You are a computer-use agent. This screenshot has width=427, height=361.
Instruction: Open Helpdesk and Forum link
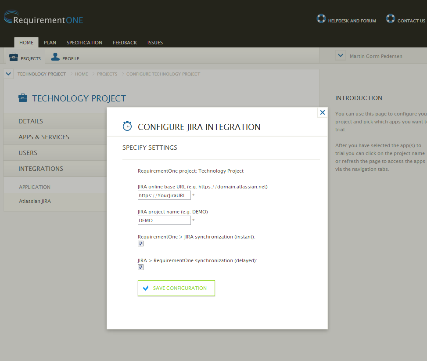point(352,21)
